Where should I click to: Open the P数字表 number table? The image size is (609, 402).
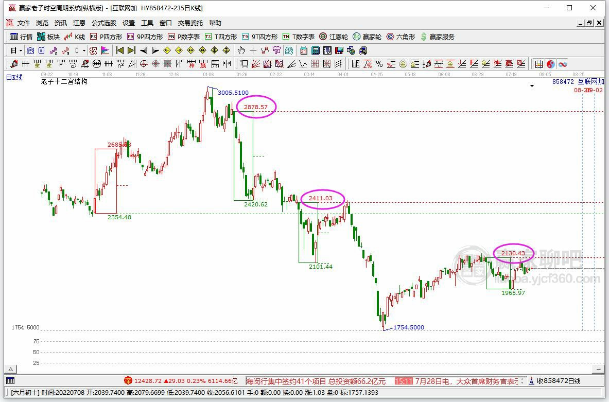184,37
